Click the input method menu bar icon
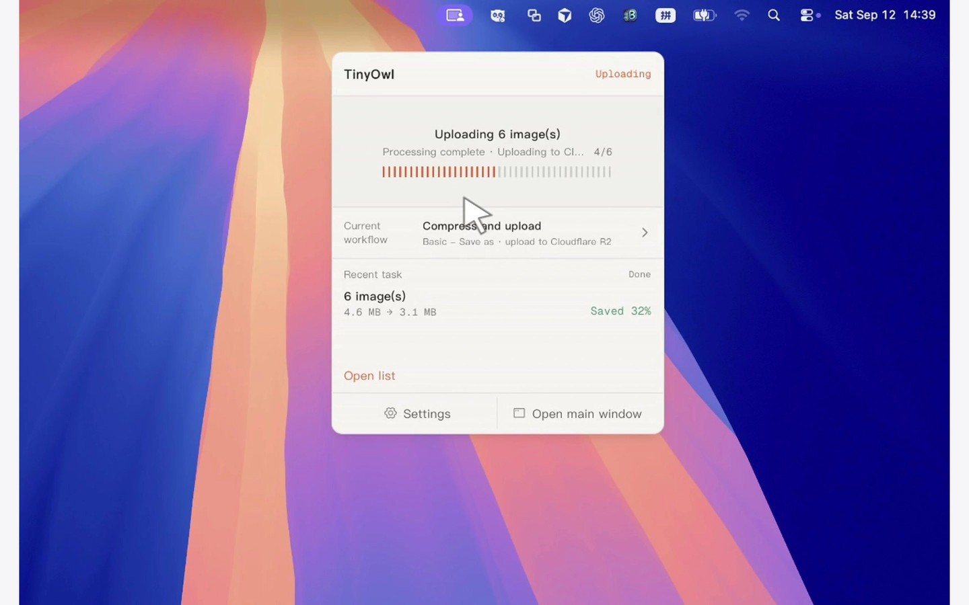This screenshot has height=605, width=969. tap(666, 15)
